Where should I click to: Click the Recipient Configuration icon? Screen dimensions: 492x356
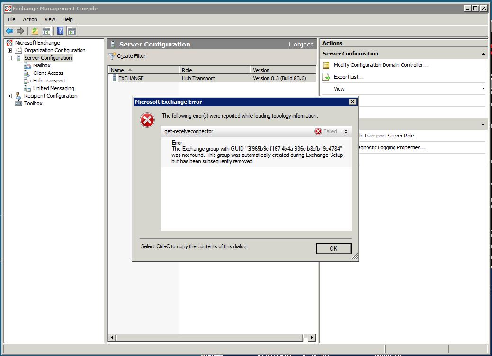click(18, 96)
